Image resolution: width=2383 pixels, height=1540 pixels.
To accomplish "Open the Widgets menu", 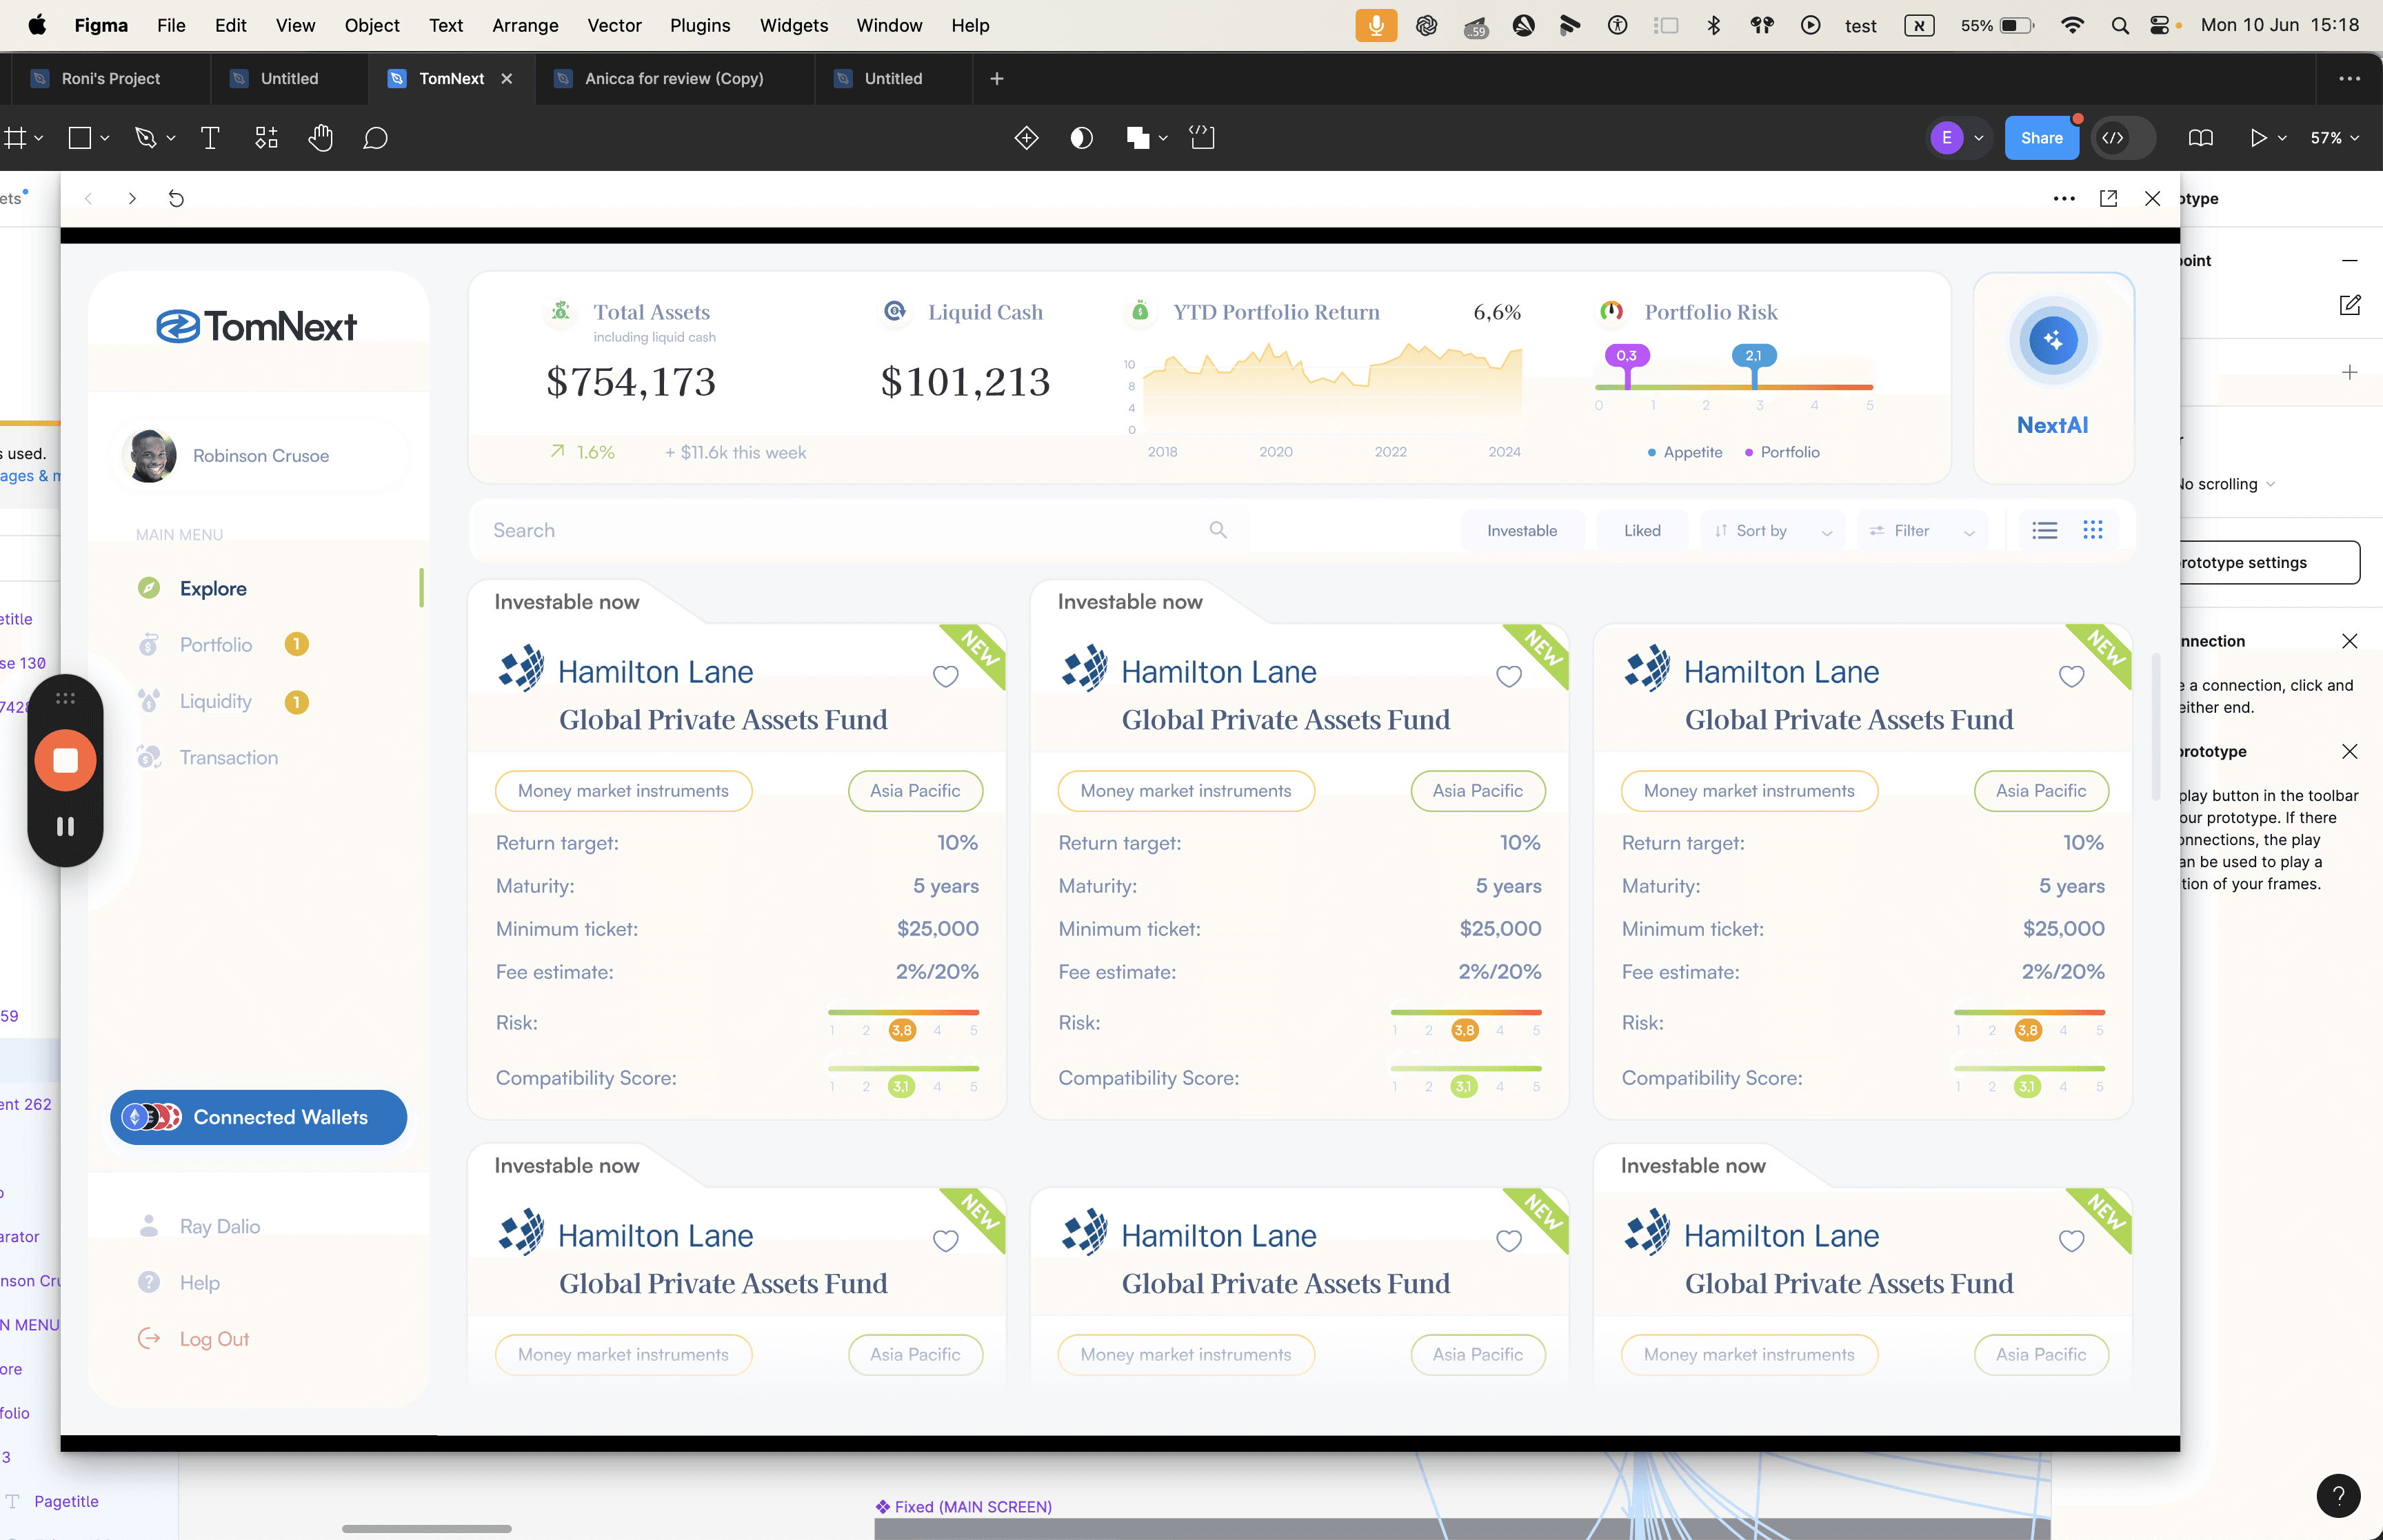I will pos(794,25).
